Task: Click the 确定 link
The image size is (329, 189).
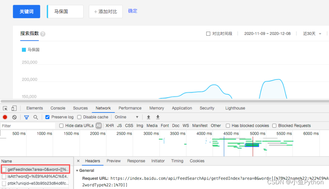Action: tap(133, 11)
